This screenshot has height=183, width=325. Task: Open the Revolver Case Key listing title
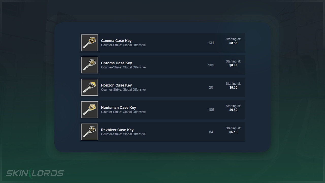point(117,130)
